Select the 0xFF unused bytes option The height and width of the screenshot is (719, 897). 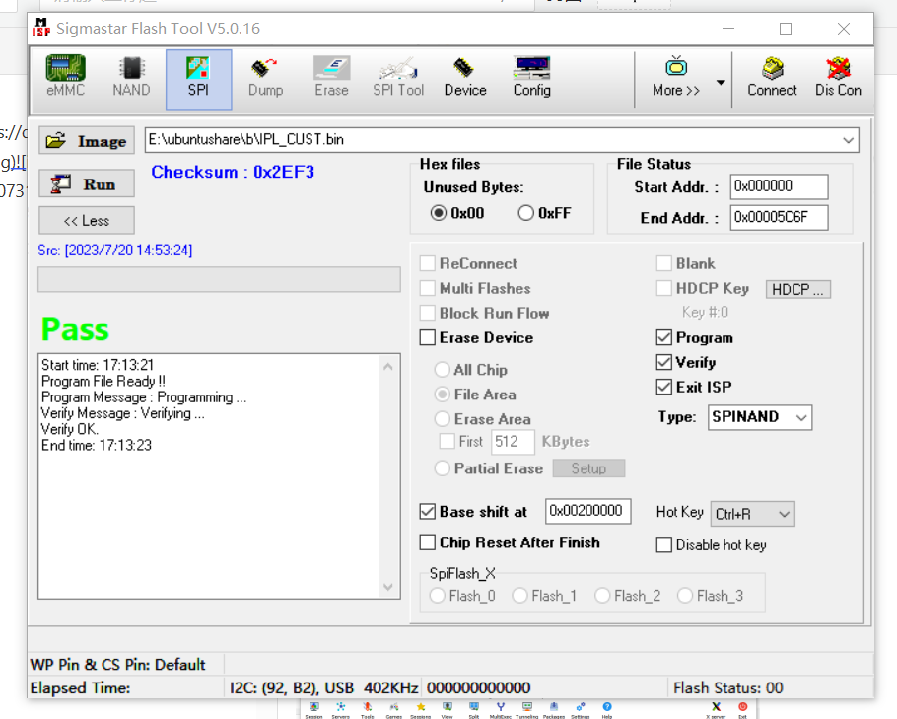pyautogui.click(x=526, y=213)
